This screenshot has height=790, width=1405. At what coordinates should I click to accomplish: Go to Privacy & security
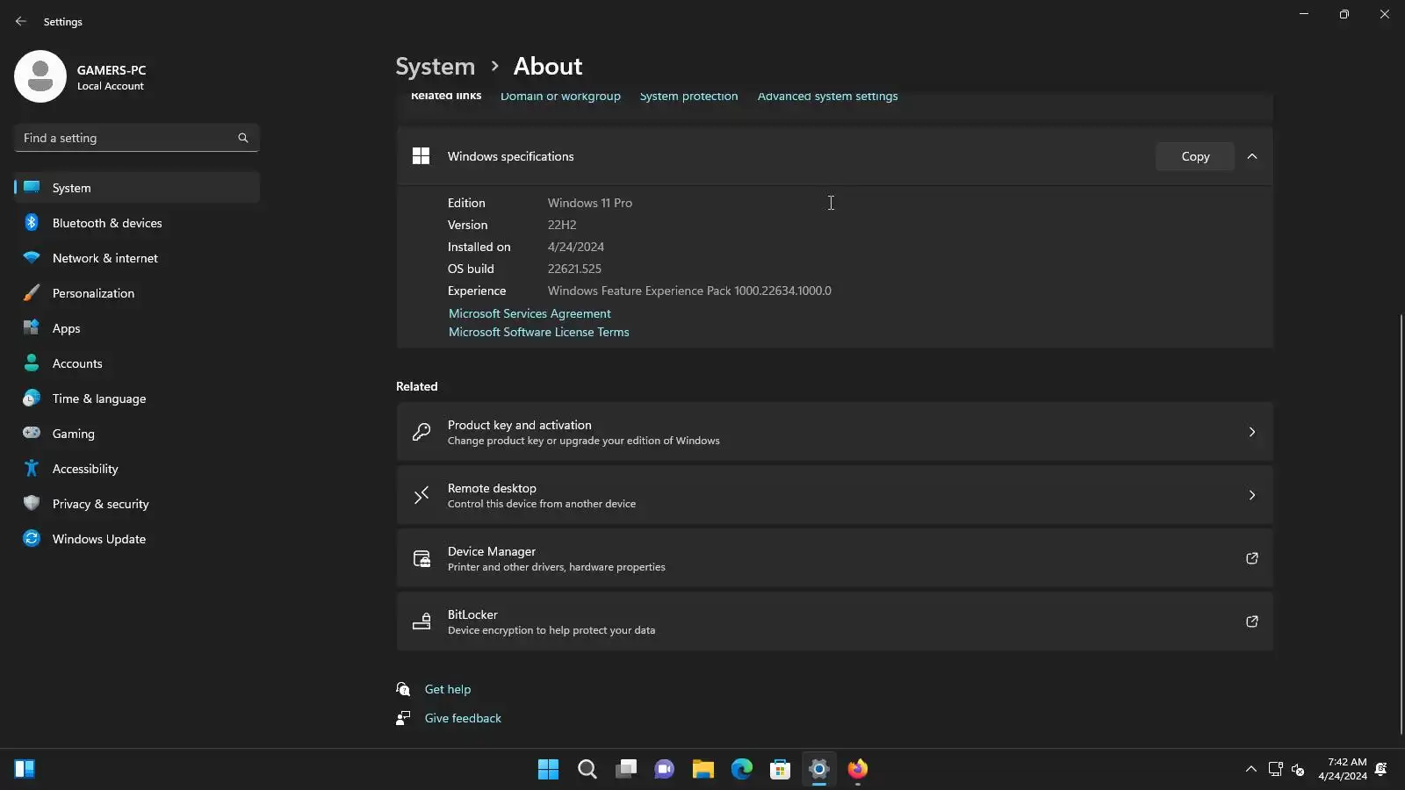[x=137, y=504]
